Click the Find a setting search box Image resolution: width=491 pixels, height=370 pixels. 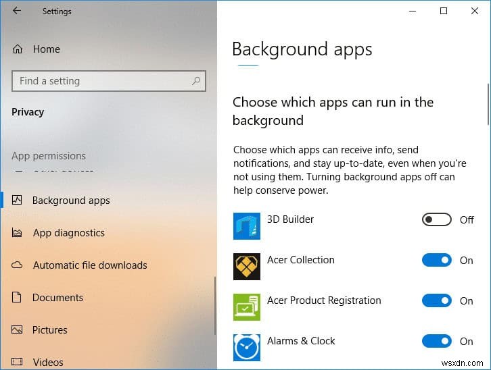pyautogui.click(x=109, y=81)
